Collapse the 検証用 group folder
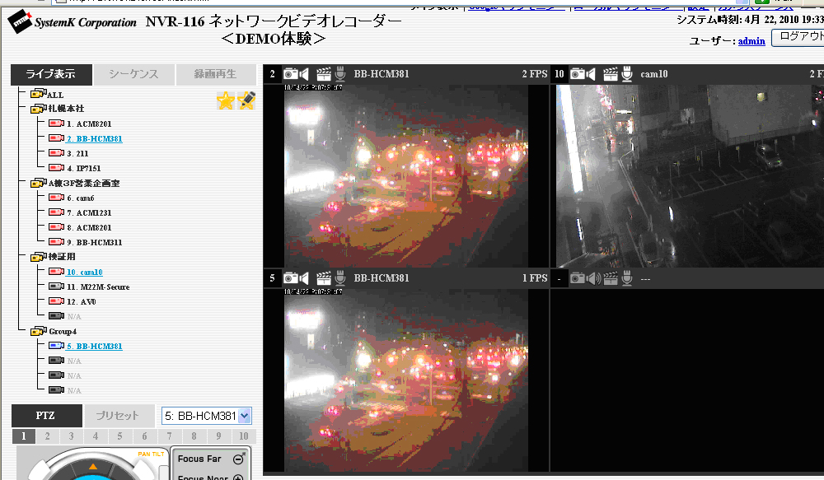The image size is (824, 480). 39,257
